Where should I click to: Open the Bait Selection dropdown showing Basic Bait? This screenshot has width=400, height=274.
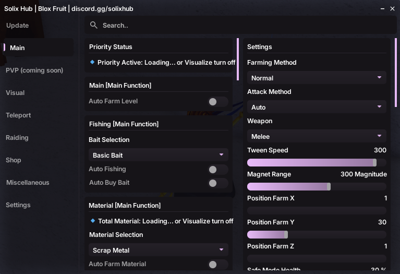pos(159,155)
